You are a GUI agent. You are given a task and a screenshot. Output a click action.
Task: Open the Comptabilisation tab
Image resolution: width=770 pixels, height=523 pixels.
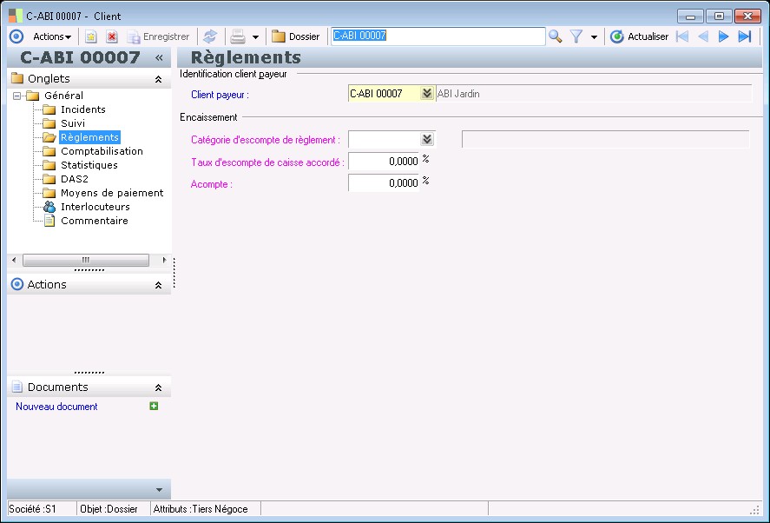pyautogui.click(x=102, y=151)
